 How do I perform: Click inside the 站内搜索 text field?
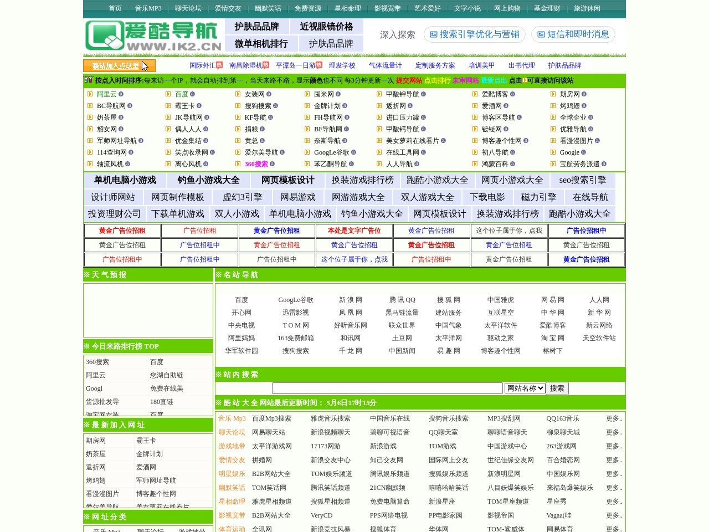(387, 388)
